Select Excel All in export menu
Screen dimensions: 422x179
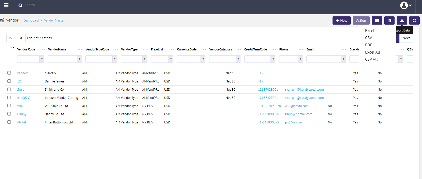(x=372, y=52)
